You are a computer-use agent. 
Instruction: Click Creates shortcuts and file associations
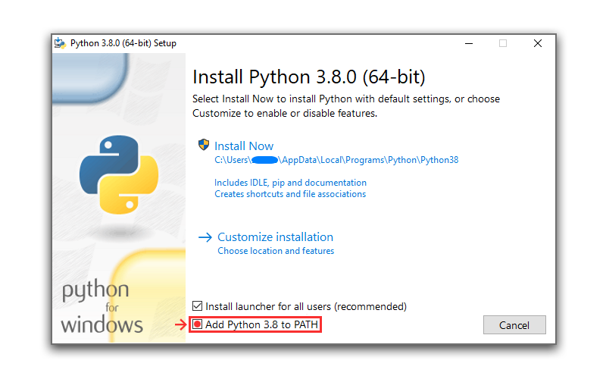(x=290, y=194)
